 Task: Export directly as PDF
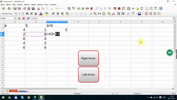[25, 9]
